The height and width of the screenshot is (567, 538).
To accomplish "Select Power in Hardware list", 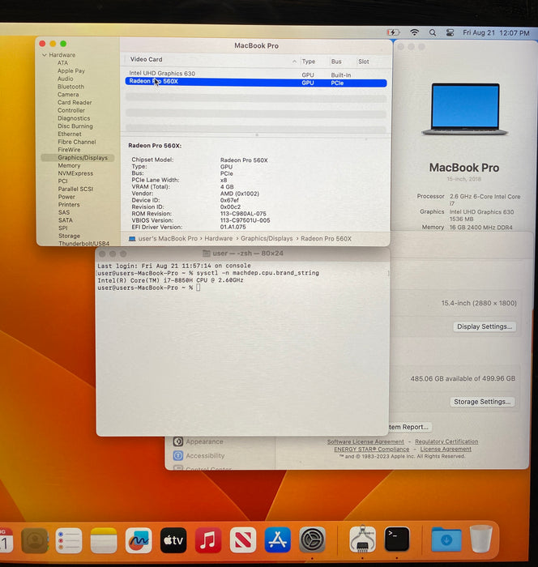I will tap(66, 197).
